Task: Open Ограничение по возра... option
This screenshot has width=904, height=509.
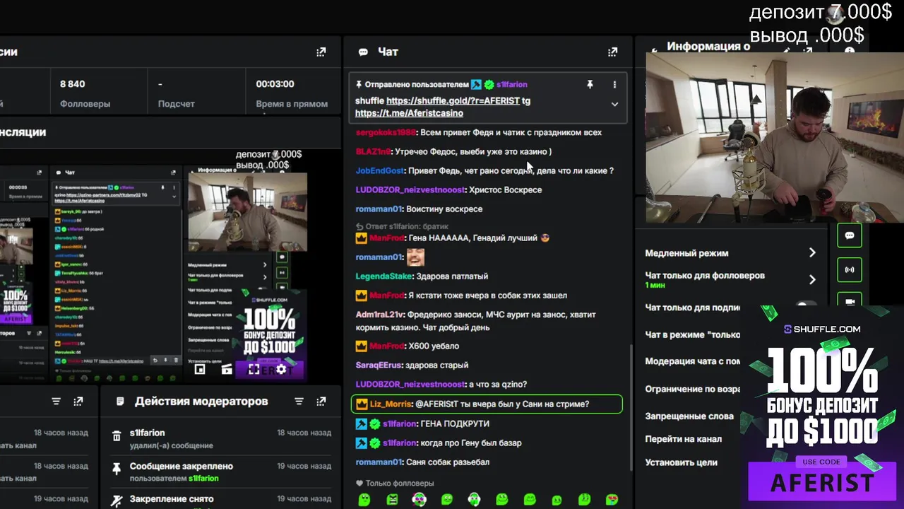Action: (x=692, y=389)
